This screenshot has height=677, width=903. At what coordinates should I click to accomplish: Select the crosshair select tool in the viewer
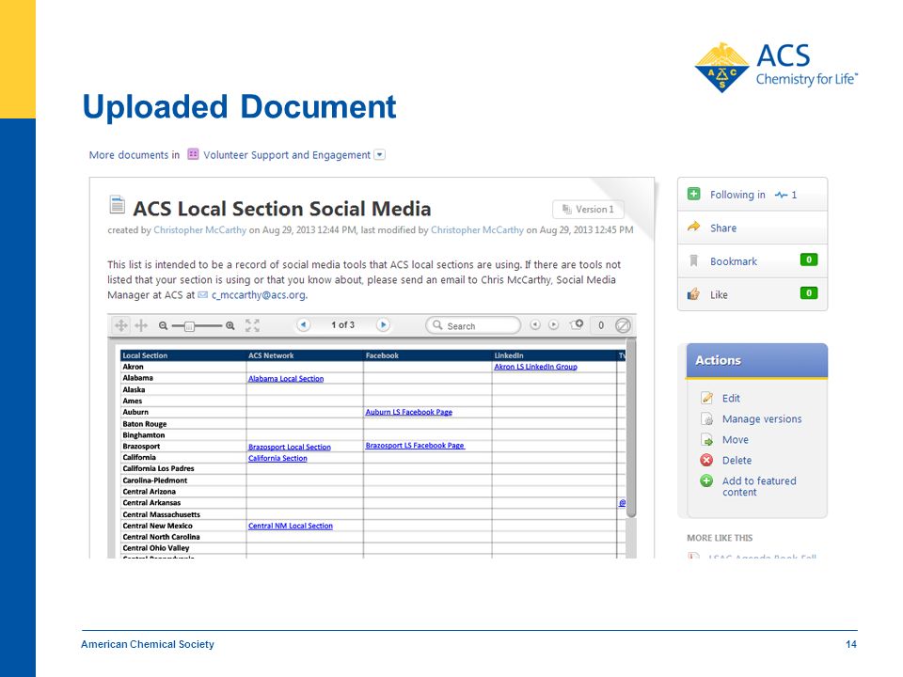click(141, 325)
